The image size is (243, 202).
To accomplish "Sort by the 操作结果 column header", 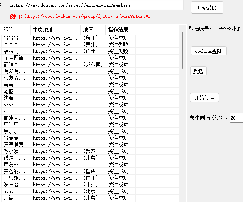I will coord(120,30).
